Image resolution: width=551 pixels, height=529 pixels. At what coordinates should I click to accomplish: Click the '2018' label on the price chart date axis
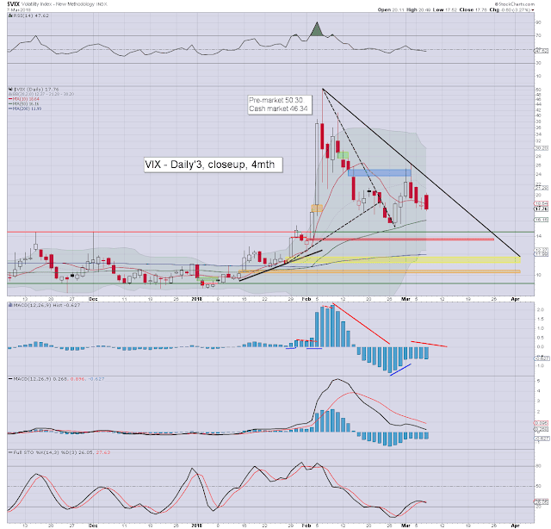click(x=197, y=299)
